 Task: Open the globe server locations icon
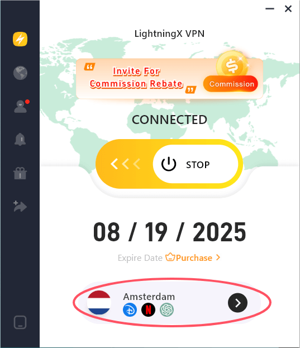tap(20, 73)
